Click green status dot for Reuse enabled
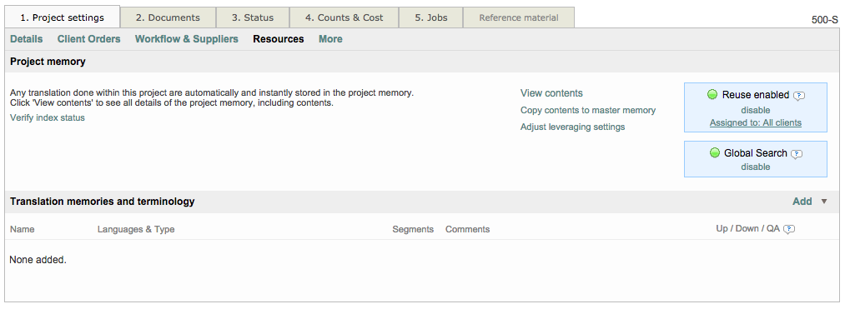Screen dimensions: 845x309 point(712,95)
